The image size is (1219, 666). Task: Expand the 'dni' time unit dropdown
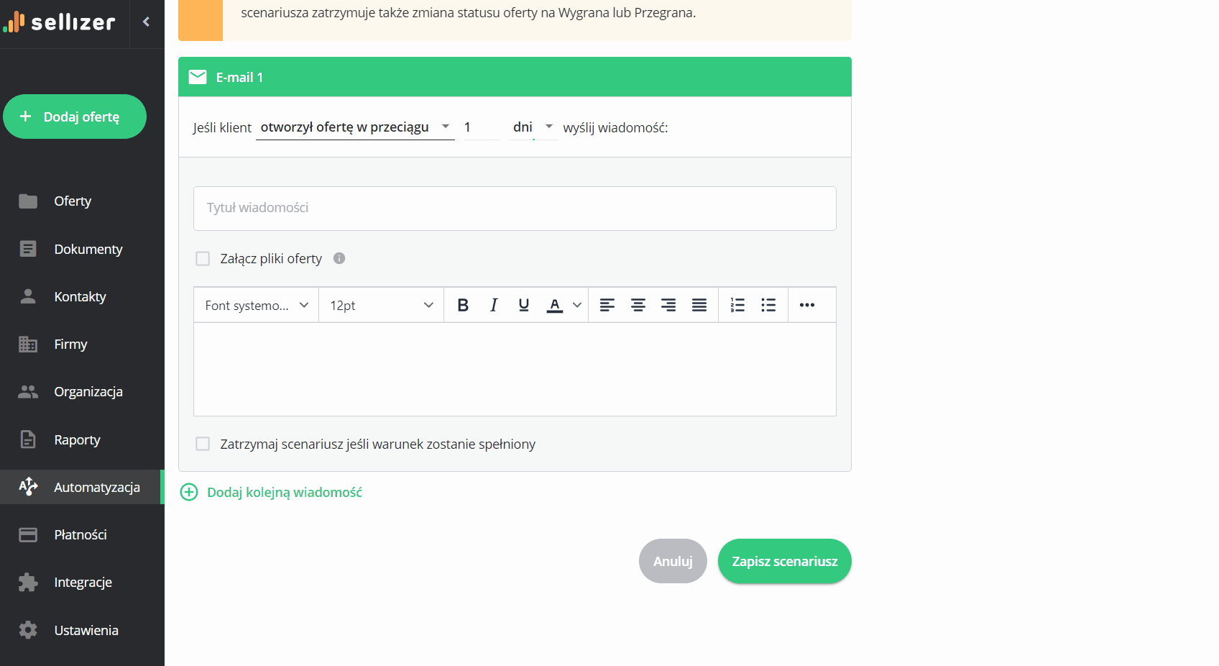(x=533, y=127)
